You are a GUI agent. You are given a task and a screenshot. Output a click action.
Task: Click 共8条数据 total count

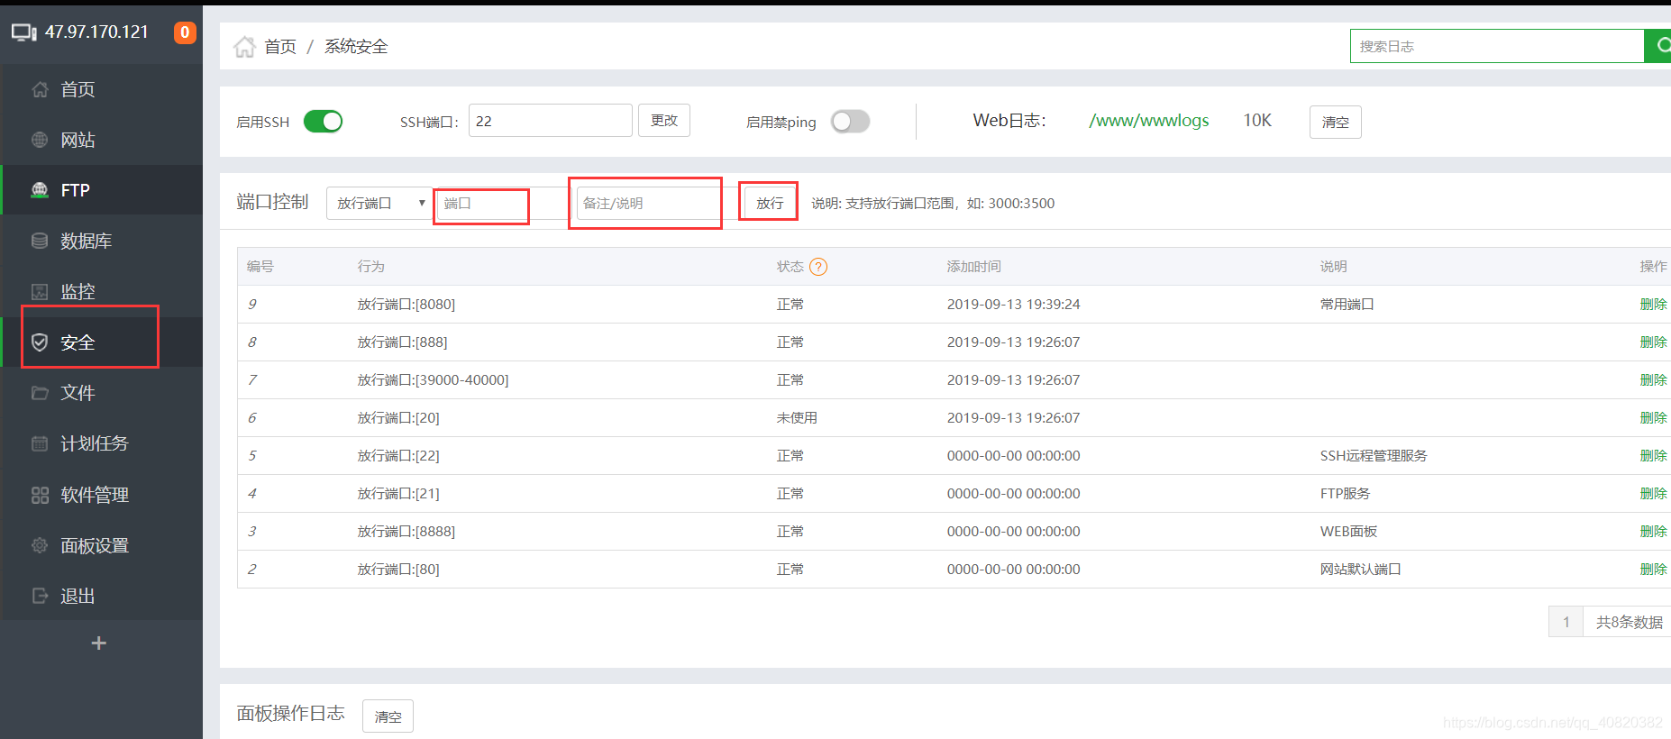click(x=1629, y=622)
